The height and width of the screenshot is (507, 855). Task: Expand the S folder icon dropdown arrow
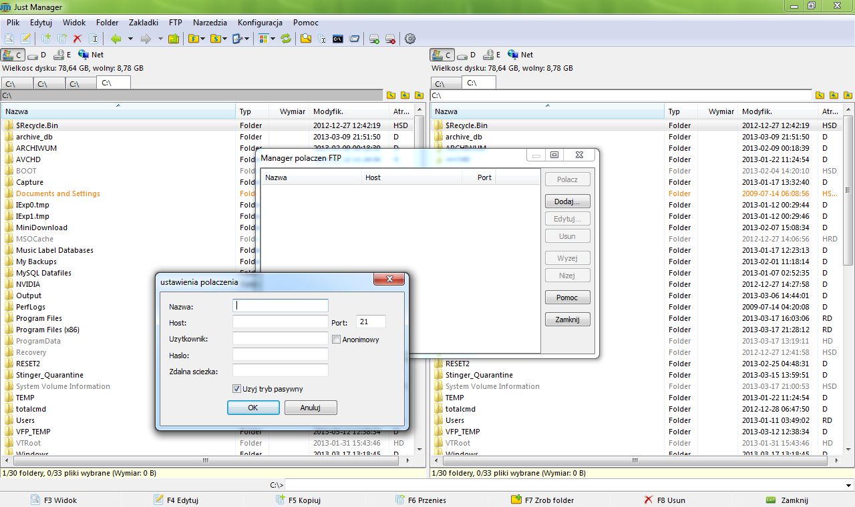click(225, 39)
